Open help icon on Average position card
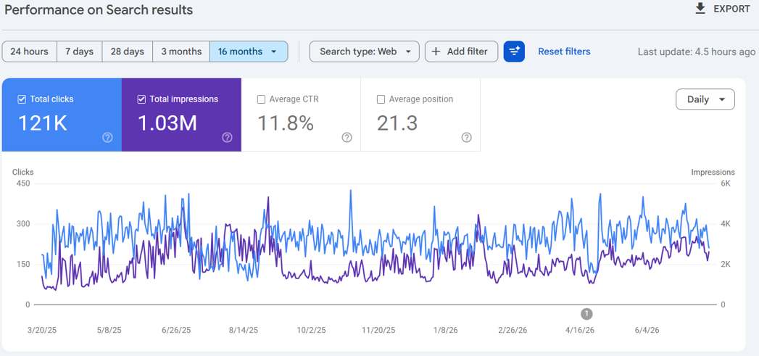The width and height of the screenshot is (759, 356). [x=466, y=138]
